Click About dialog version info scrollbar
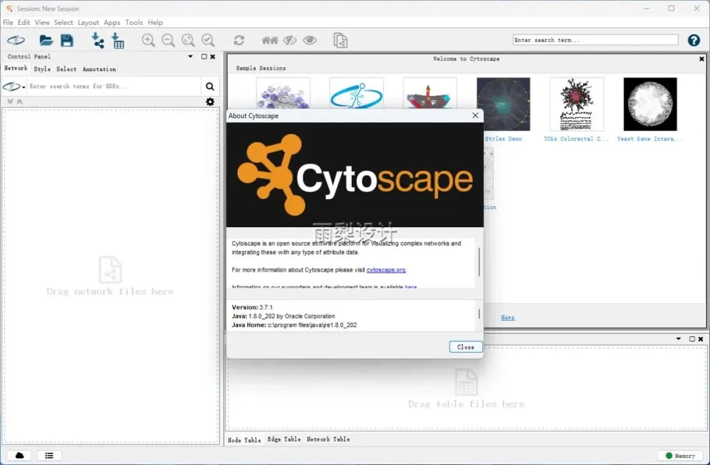Image resolution: width=710 pixels, height=465 pixels. 479,314
